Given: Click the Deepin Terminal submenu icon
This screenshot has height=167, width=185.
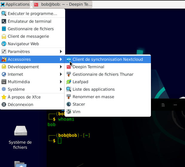Looking at the screenshot, I should pyautogui.click(x=69, y=67).
